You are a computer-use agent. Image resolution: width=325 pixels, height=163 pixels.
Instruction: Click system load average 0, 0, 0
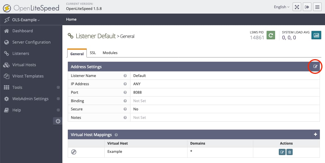click(289, 38)
